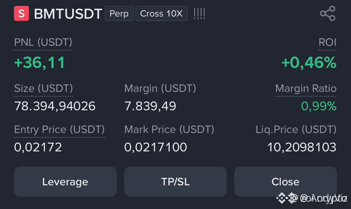Click the 0,99% margin ratio value
This screenshot has width=351, height=209.
coord(318,106)
